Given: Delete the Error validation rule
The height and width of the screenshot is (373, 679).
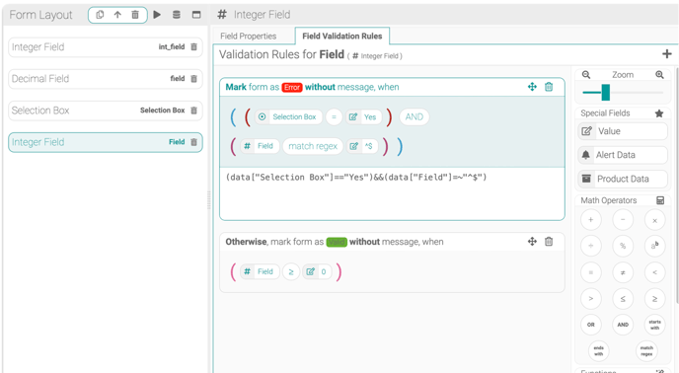Looking at the screenshot, I should coord(549,87).
